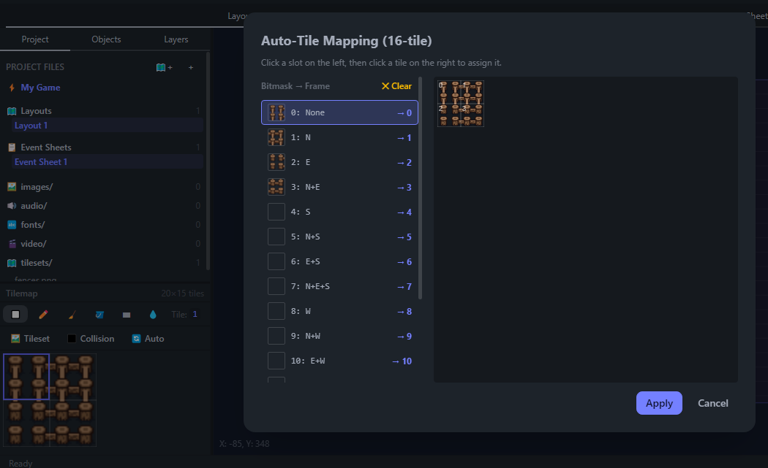The height and width of the screenshot is (468, 768).
Task: Click the add layout book icon
Action: coord(164,67)
